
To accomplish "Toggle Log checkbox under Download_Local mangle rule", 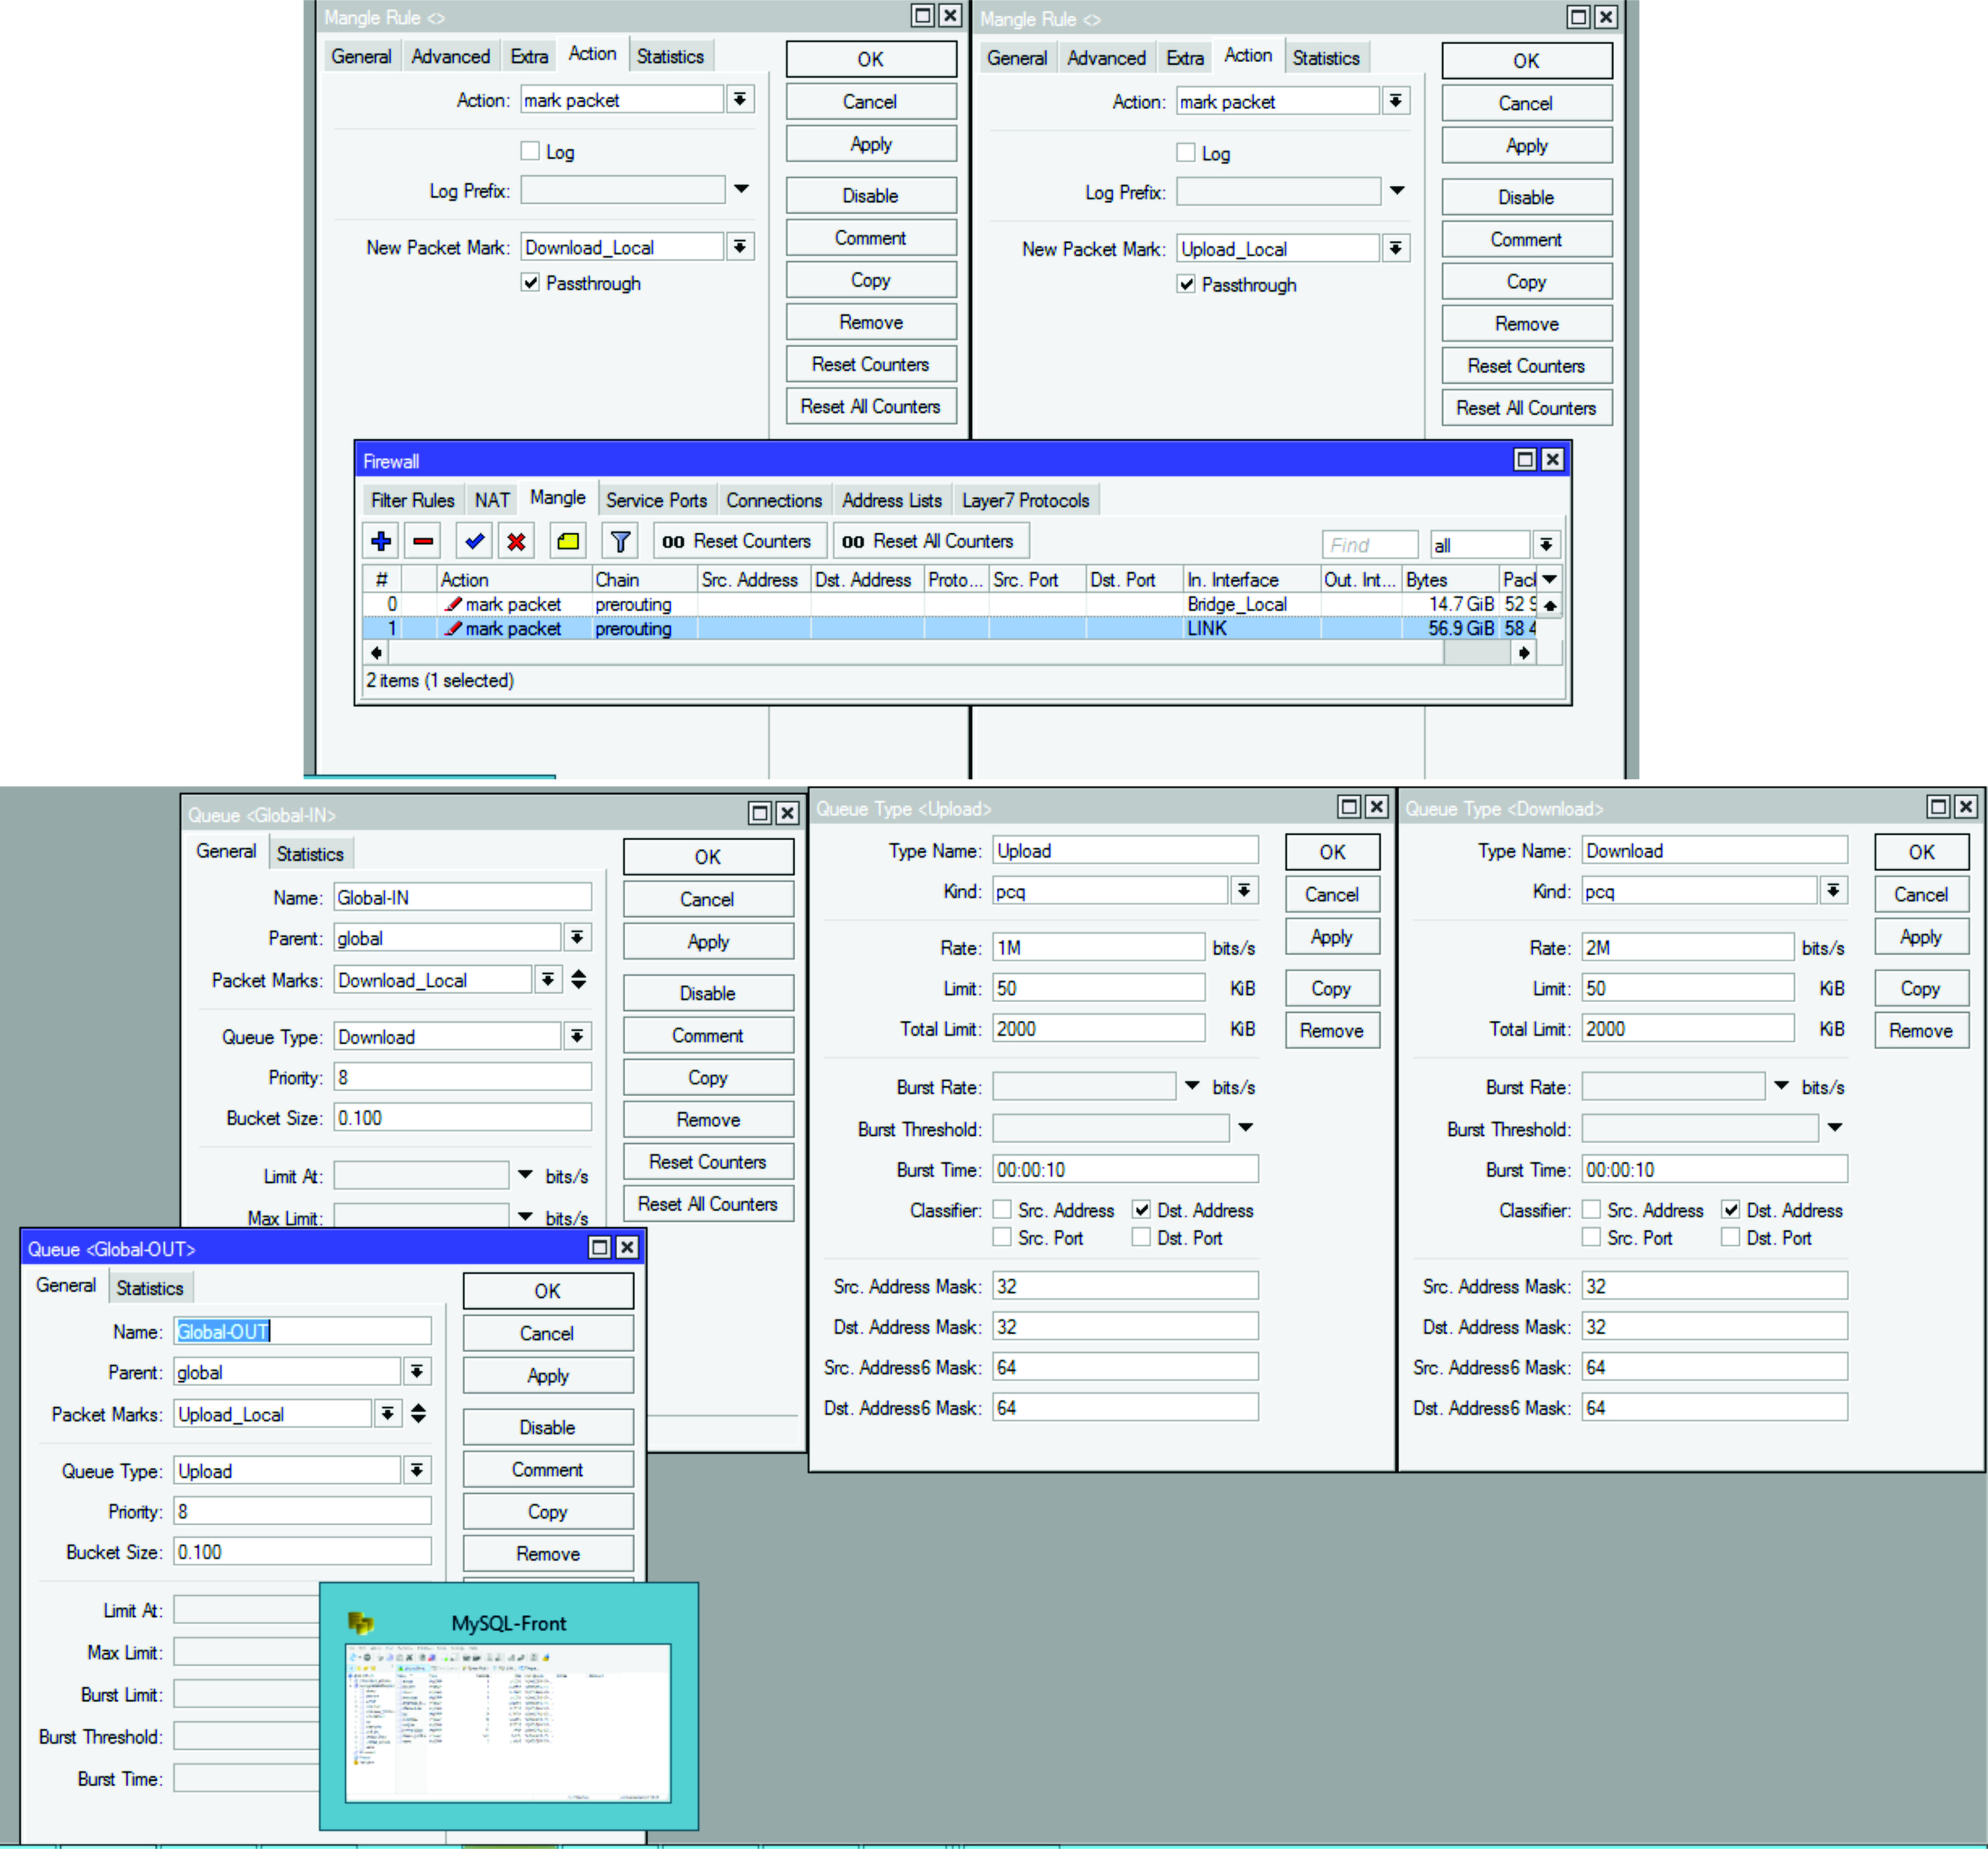I will 530,151.
